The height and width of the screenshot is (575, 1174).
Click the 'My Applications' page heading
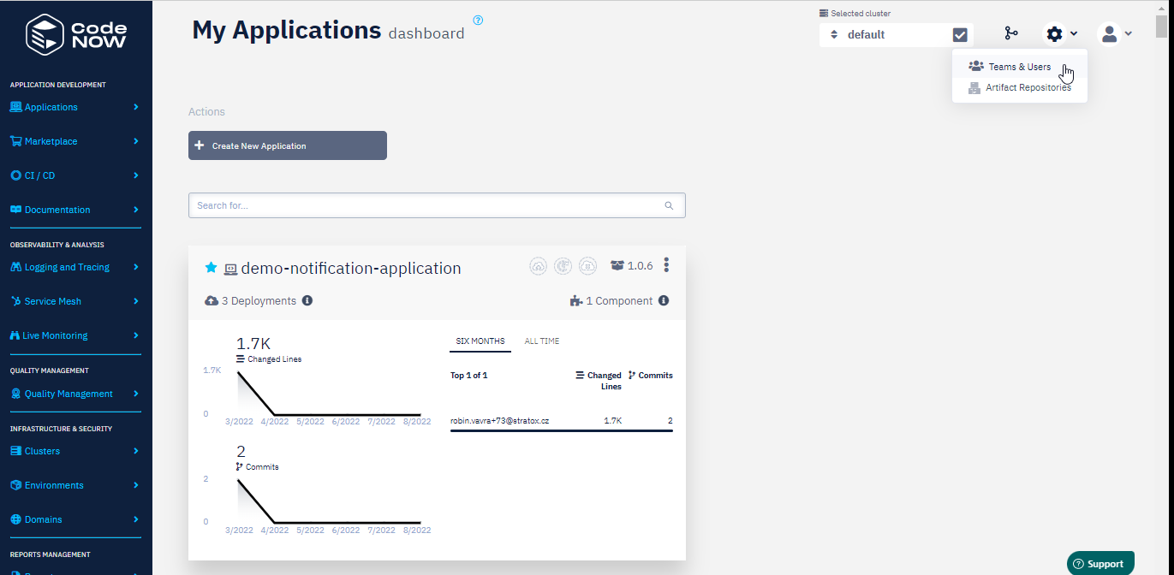287,30
